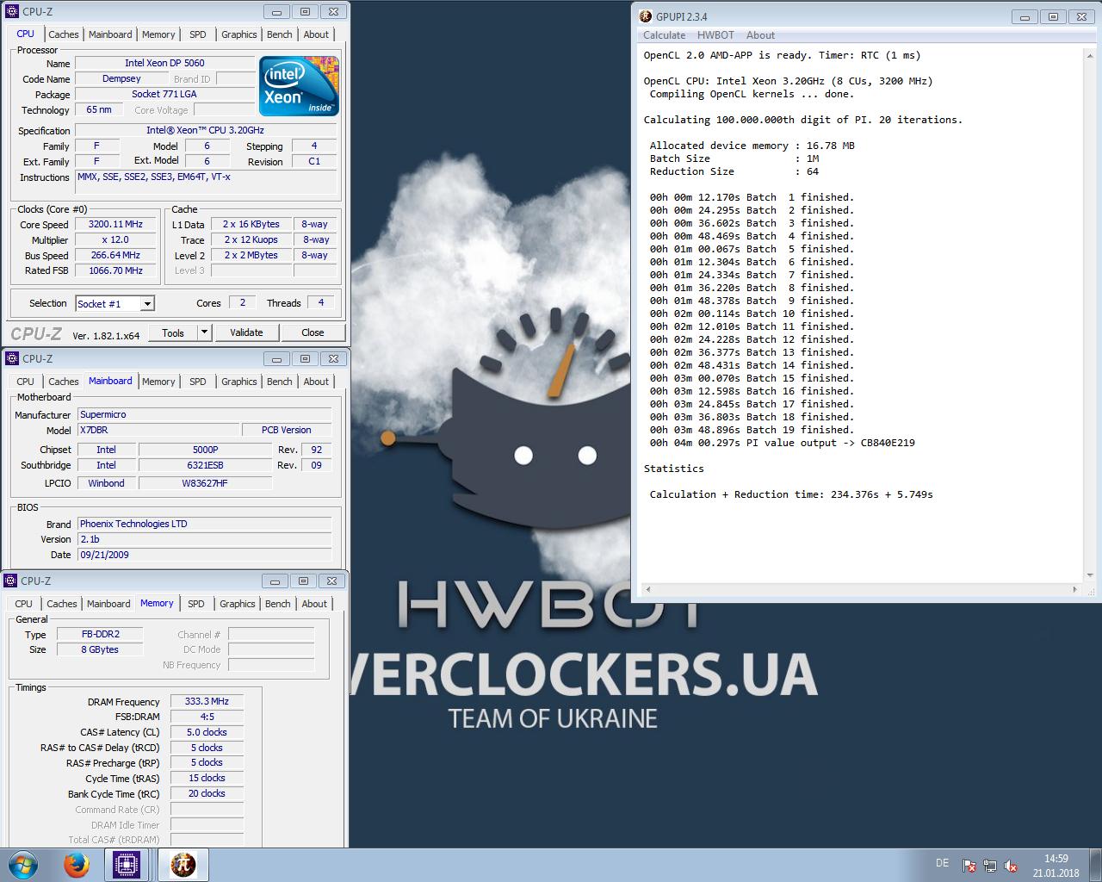Image resolution: width=1102 pixels, height=882 pixels.
Task: Open the Action Center flag tray icon
Action: click(969, 866)
